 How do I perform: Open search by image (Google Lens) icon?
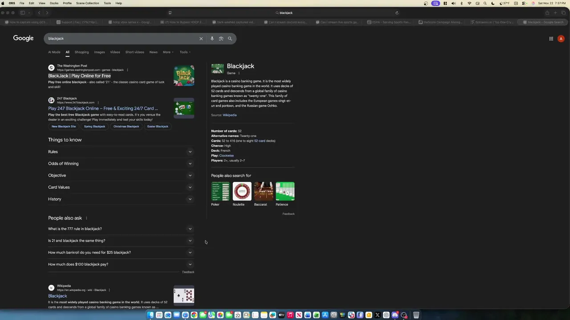pos(221,39)
